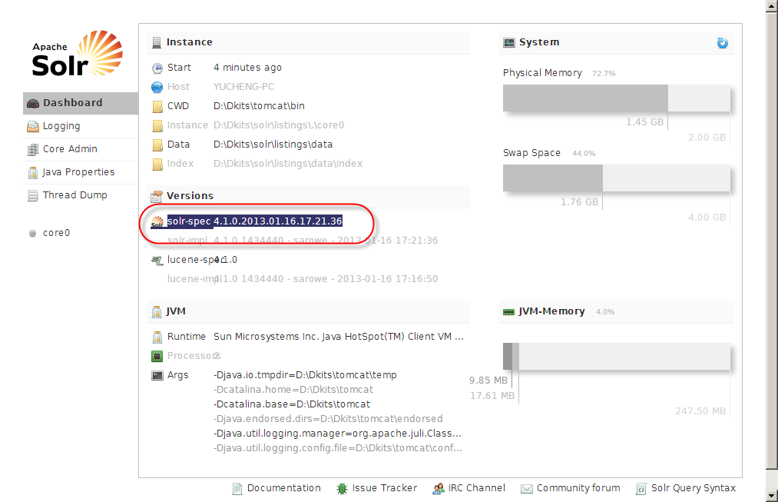Open the IRC Channel link
Image resolution: width=778 pixels, height=502 pixels.
476,488
